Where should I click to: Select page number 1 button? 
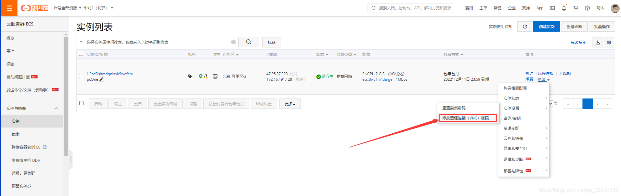pyautogui.click(x=588, y=104)
